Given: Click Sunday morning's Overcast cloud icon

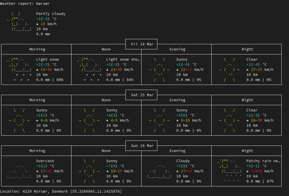Looking at the screenshot, I should click(x=19, y=171).
